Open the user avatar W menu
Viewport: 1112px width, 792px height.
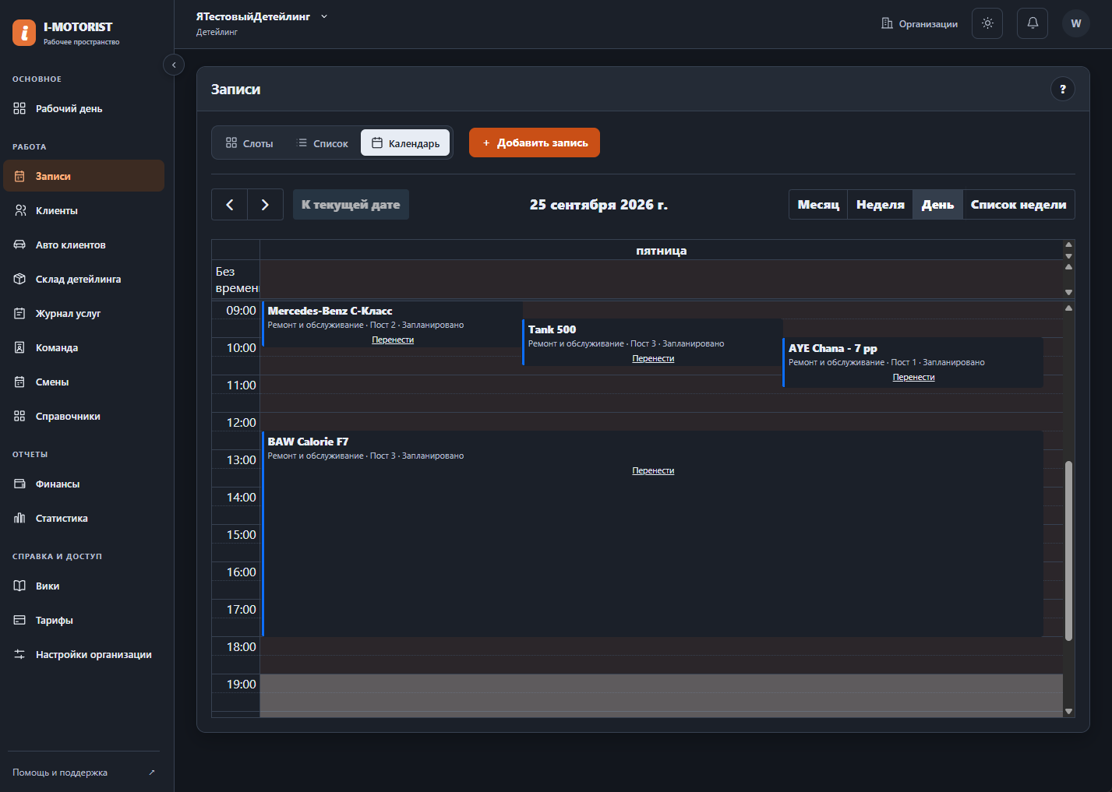click(1076, 23)
